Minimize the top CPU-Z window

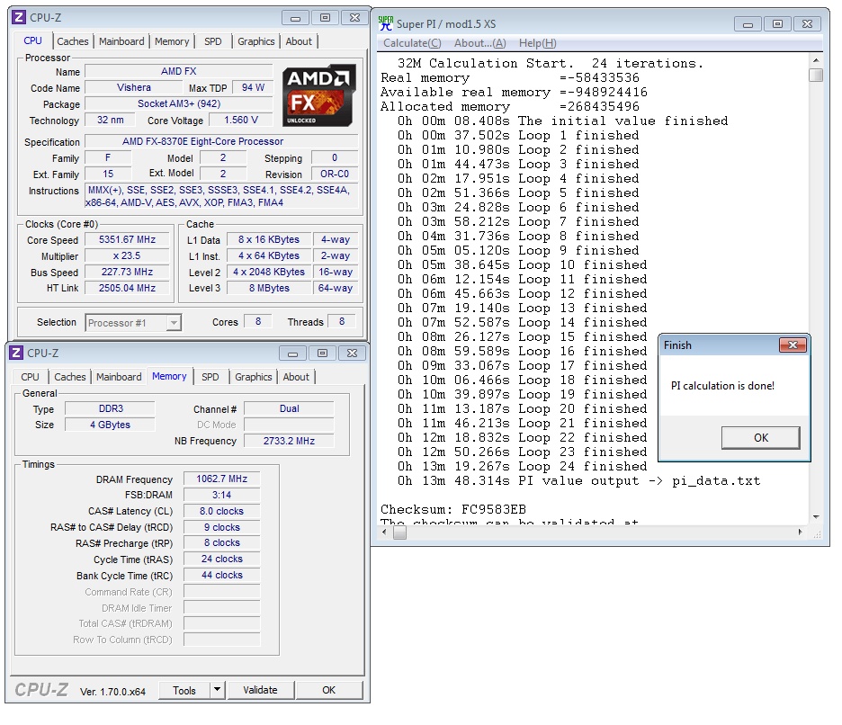pyautogui.click(x=295, y=18)
